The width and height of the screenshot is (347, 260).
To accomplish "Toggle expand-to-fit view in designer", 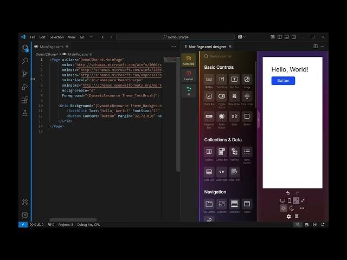I will pos(296,200).
